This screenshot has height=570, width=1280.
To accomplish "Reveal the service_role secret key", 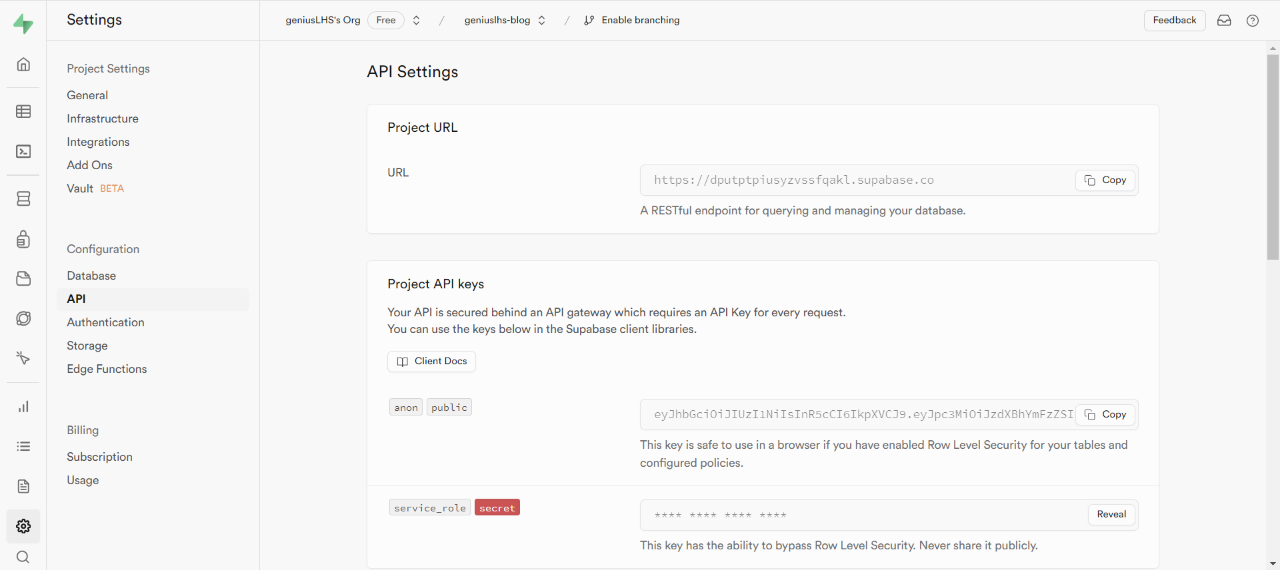I will (x=1111, y=514).
